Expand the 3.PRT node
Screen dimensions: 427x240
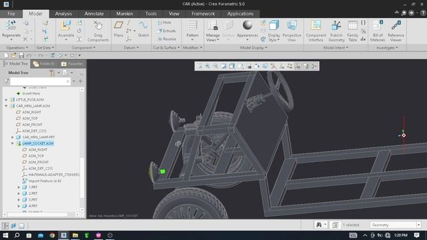19,200
